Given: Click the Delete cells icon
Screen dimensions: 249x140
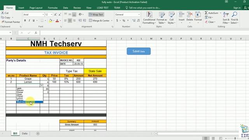Looking at the screenshot, I should [x=189, y=14].
